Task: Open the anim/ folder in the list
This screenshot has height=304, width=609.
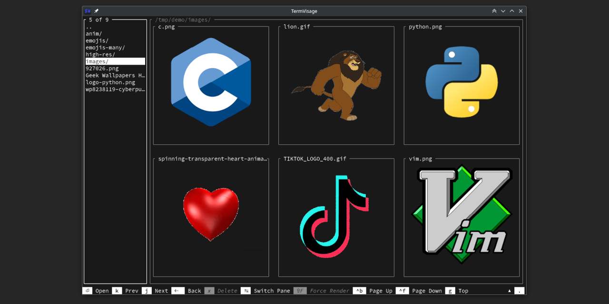Action: pos(94,34)
